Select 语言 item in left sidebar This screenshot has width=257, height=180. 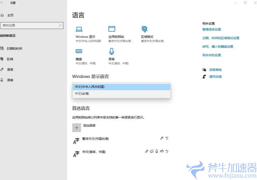10,70
